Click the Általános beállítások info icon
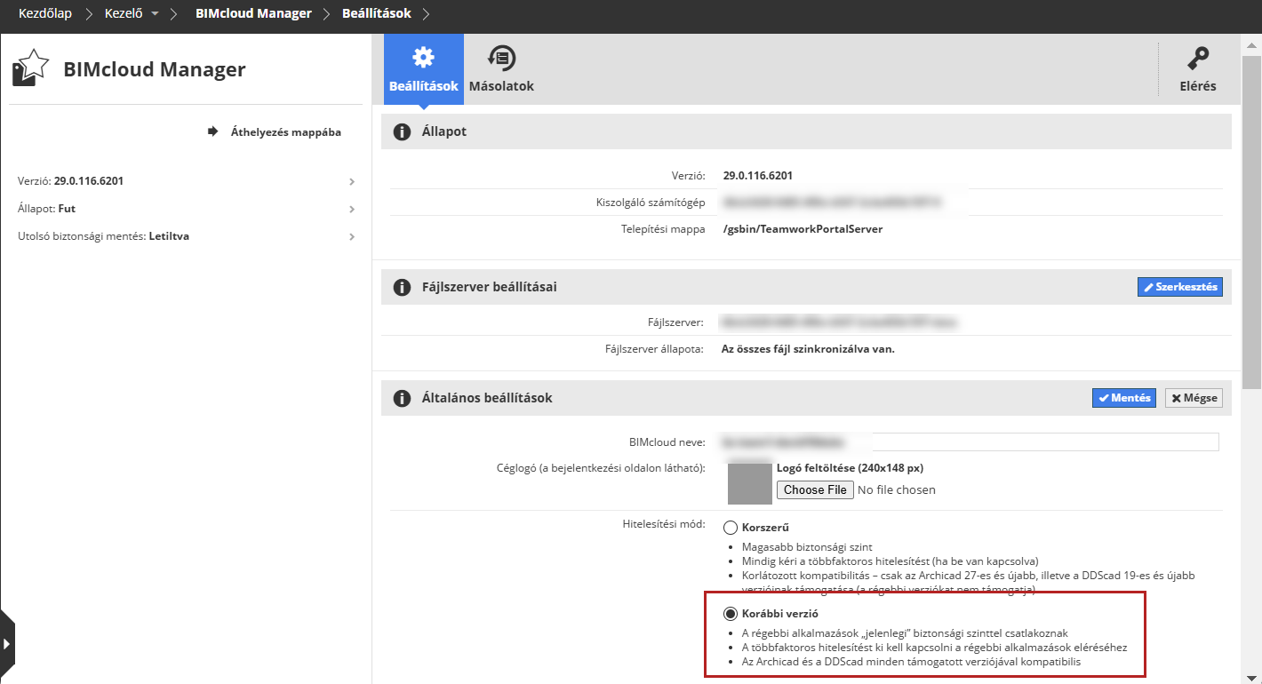This screenshot has width=1262, height=684. (x=402, y=398)
